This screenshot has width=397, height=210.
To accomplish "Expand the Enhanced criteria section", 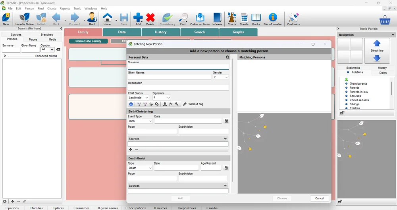I will 5,56.
